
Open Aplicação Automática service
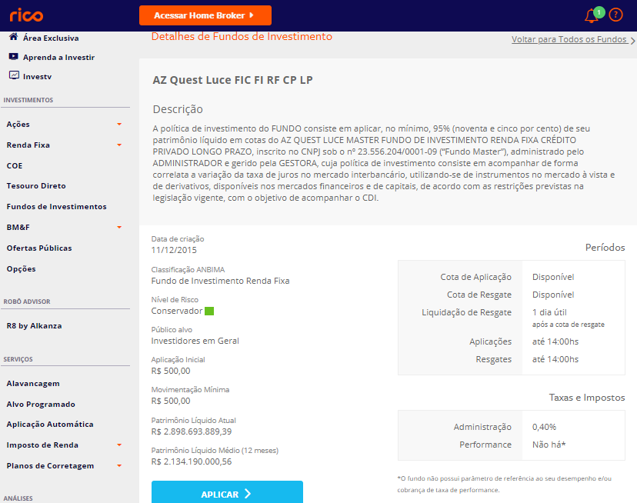pos(50,425)
